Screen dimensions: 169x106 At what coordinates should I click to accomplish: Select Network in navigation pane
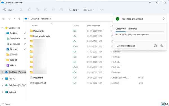point(12,92)
